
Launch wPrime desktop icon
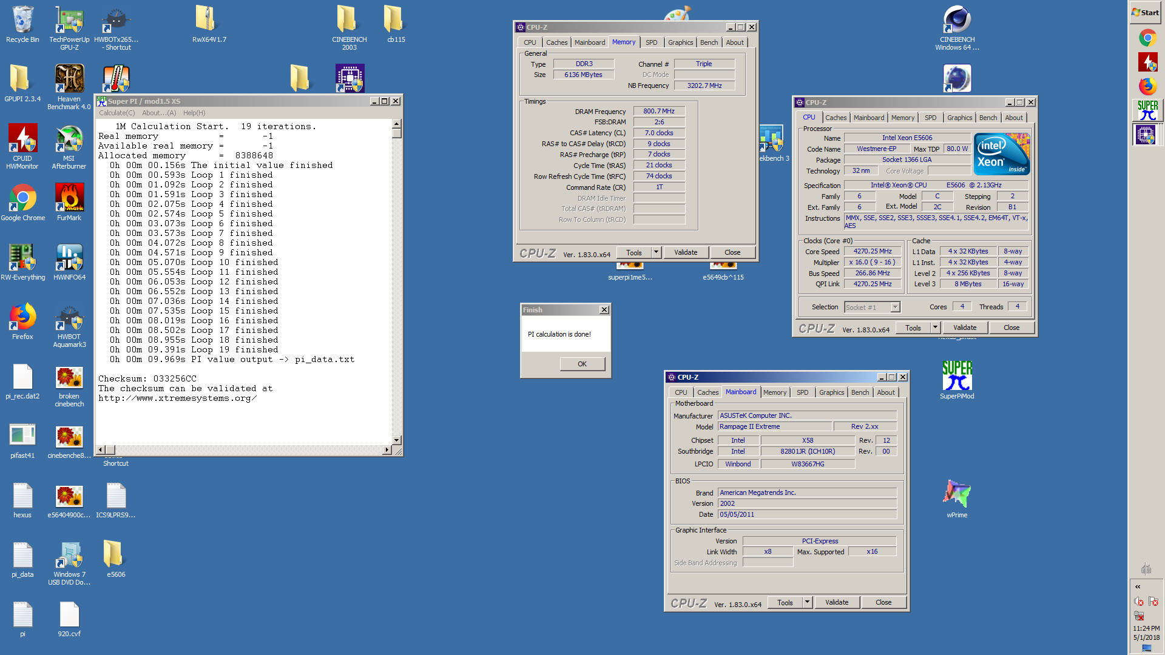[x=957, y=500]
